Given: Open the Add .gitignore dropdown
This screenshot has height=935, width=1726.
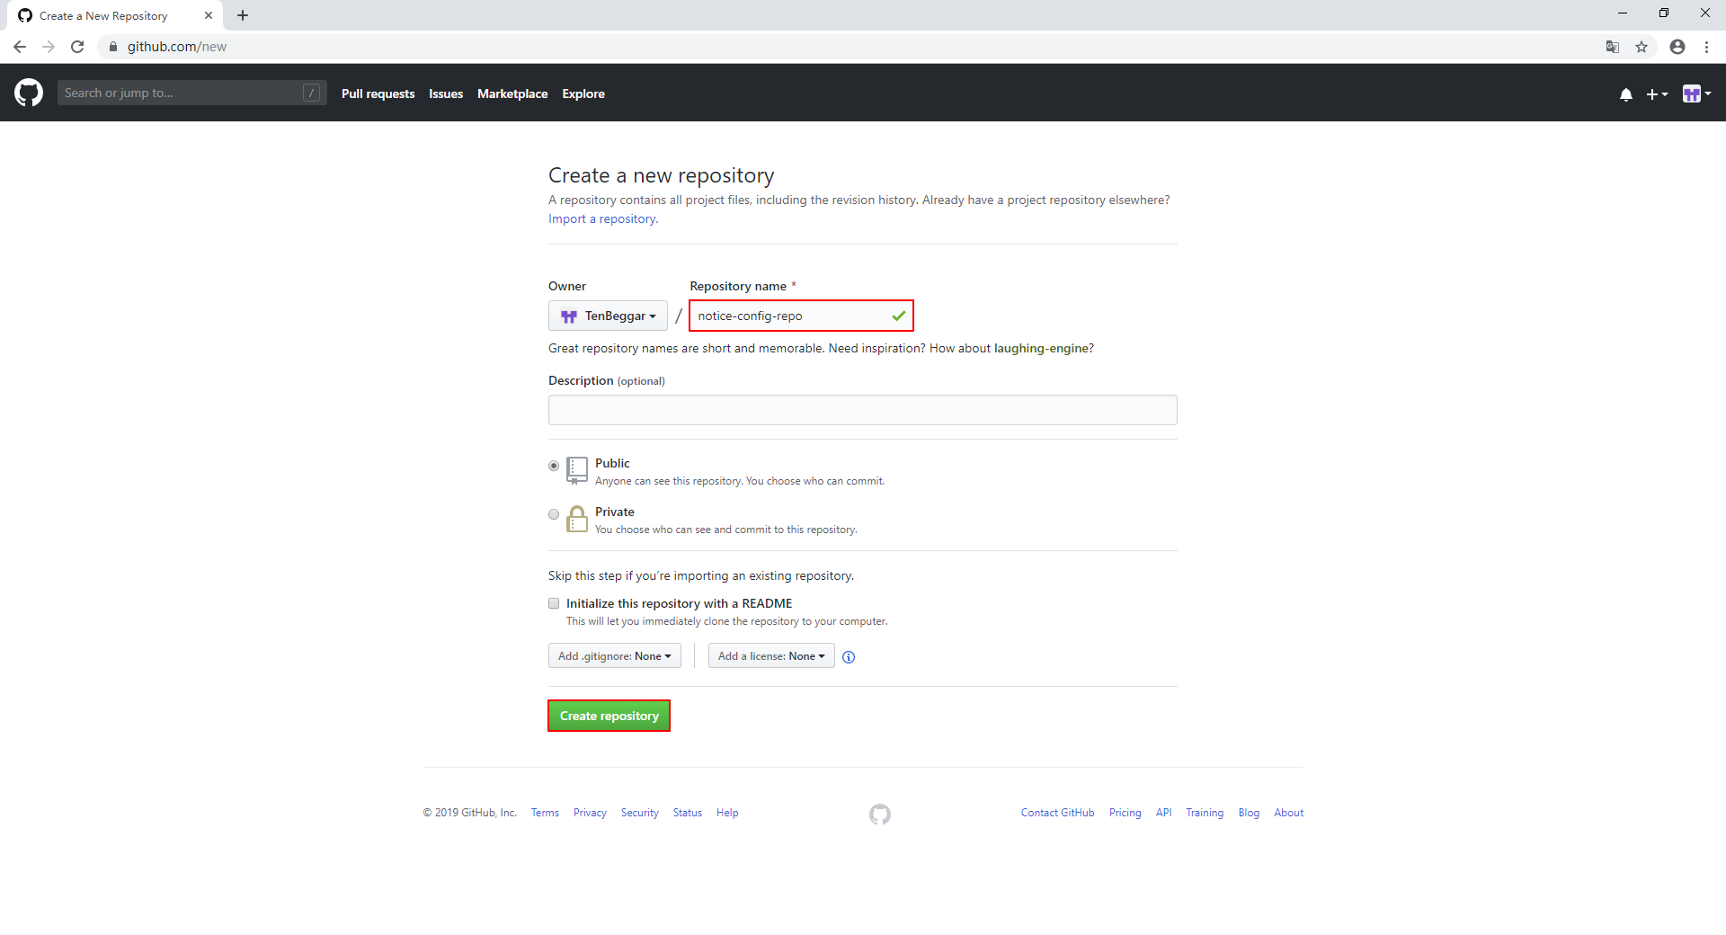Looking at the screenshot, I should pos(614,656).
